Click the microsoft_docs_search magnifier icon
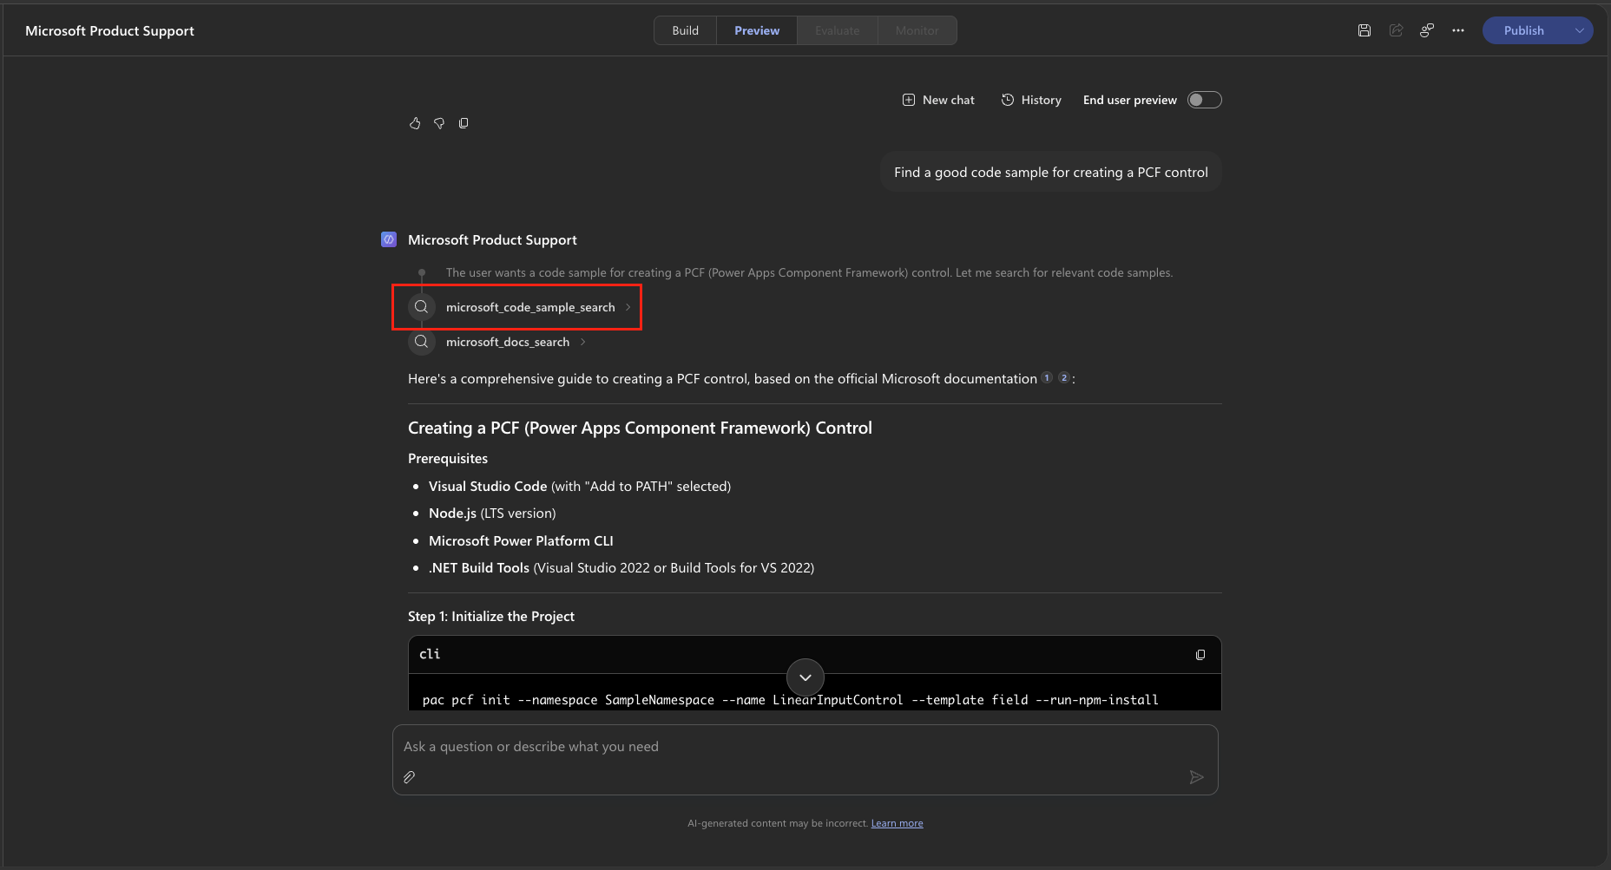Screen dimensions: 1611x870 (421, 342)
